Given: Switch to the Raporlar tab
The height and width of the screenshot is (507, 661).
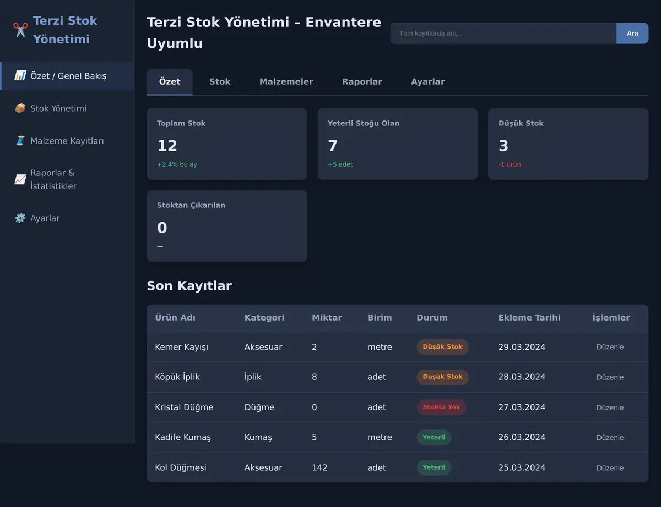Looking at the screenshot, I should [362, 82].
